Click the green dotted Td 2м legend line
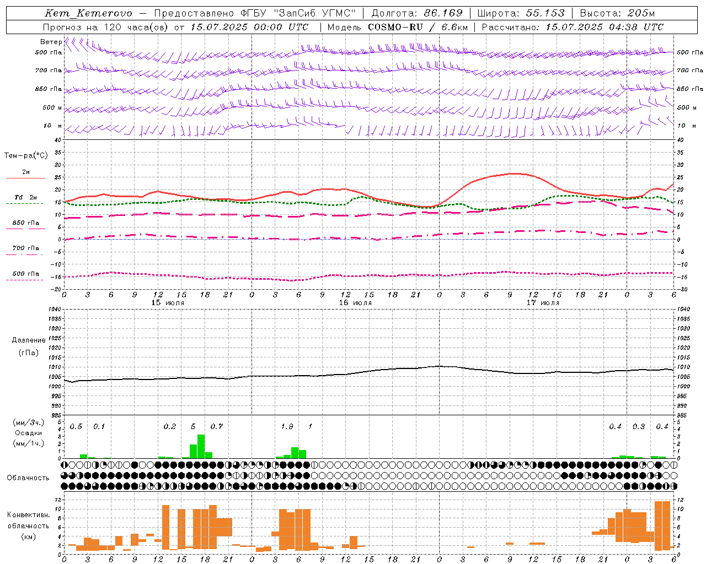This screenshot has height=564, width=706. (x=24, y=203)
